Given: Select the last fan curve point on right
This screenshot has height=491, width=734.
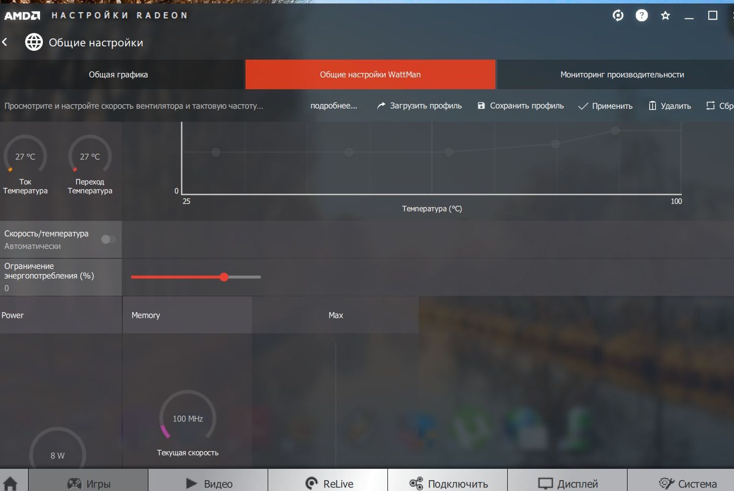Looking at the screenshot, I should (615, 131).
